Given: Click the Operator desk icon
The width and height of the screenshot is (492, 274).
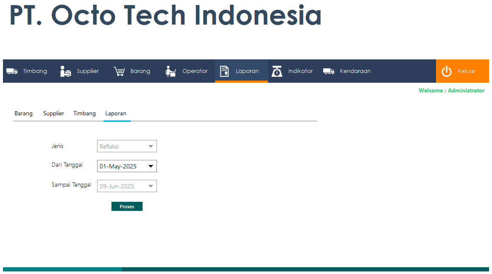Looking at the screenshot, I should tap(171, 71).
